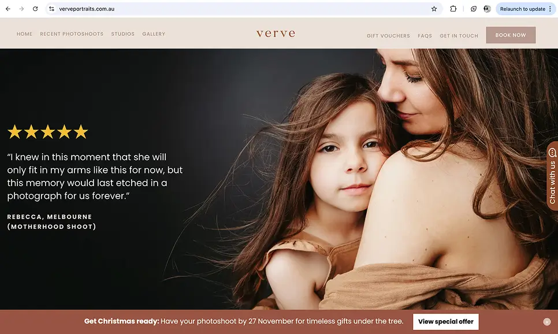Open site information icon in address bar
Screen dimensions: 558x334
click(51, 9)
